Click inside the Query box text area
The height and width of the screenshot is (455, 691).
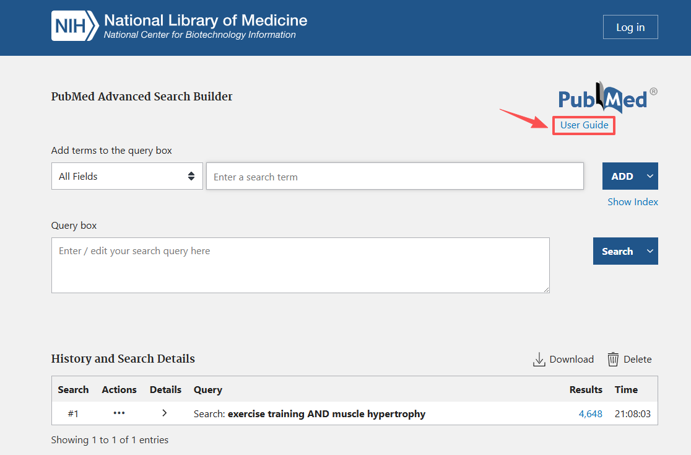click(x=300, y=265)
